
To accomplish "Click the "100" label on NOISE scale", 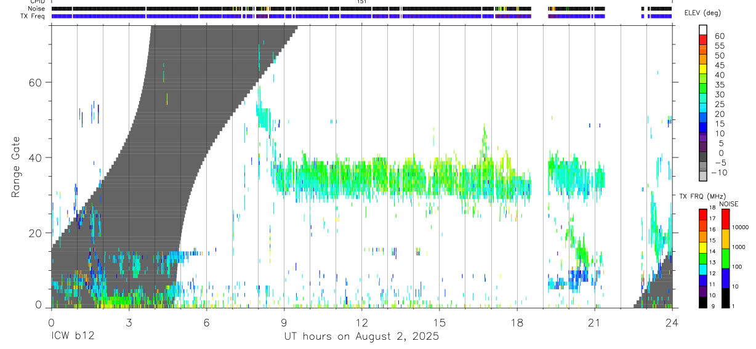I will 738,267.
